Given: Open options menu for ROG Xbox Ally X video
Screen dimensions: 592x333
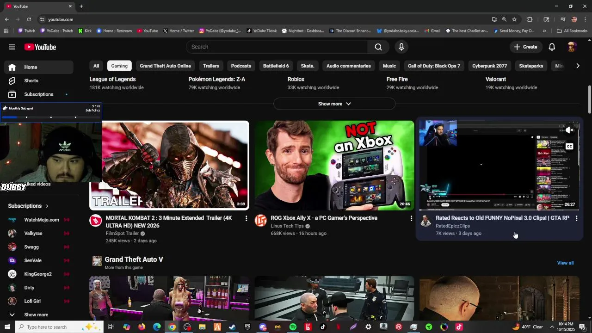Looking at the screenshot, I should pos(411,218).
